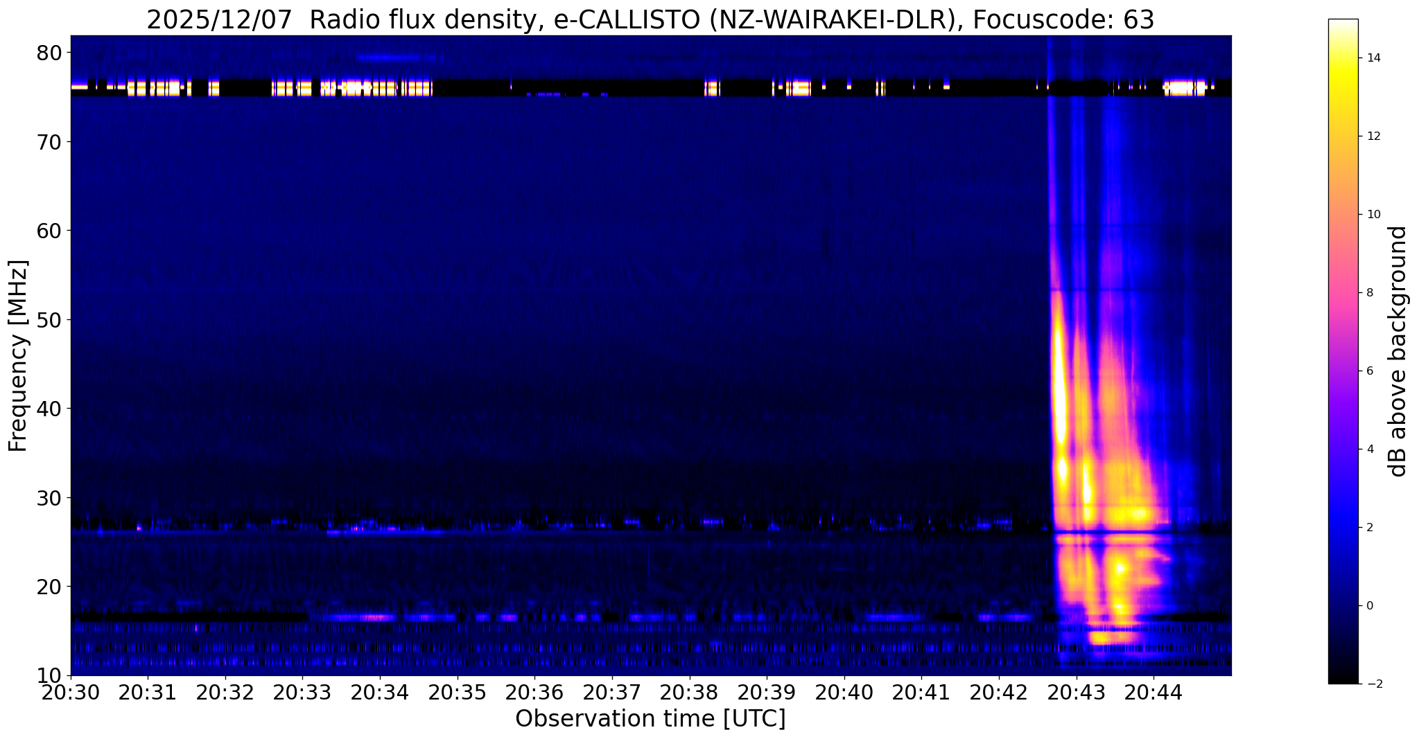The height and width of the screenshot is (739, 1419).
Task: Click the 80 MHz frequency tick label
Action: pyautogui.click(x=49, y=53)
